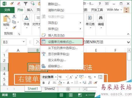Viewport: 132px width, 98px height.
Task: Click increase font size in mini toolbar
Action: [x=71, y=77]
